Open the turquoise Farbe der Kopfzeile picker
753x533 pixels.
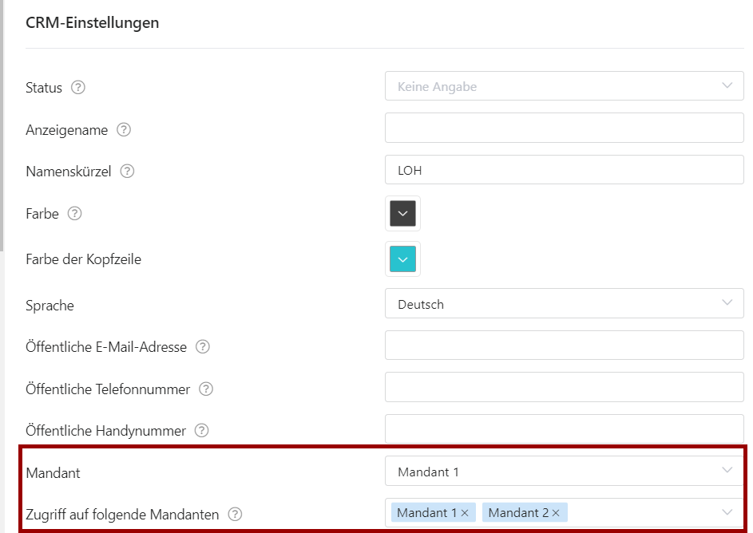tap(403, 259)
